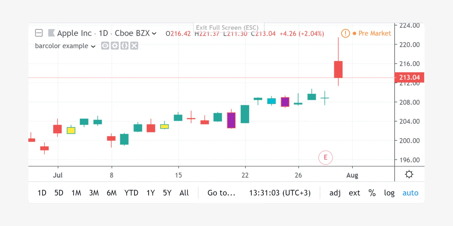Open barcolor example settings gear icon

(x=115, y=46)
